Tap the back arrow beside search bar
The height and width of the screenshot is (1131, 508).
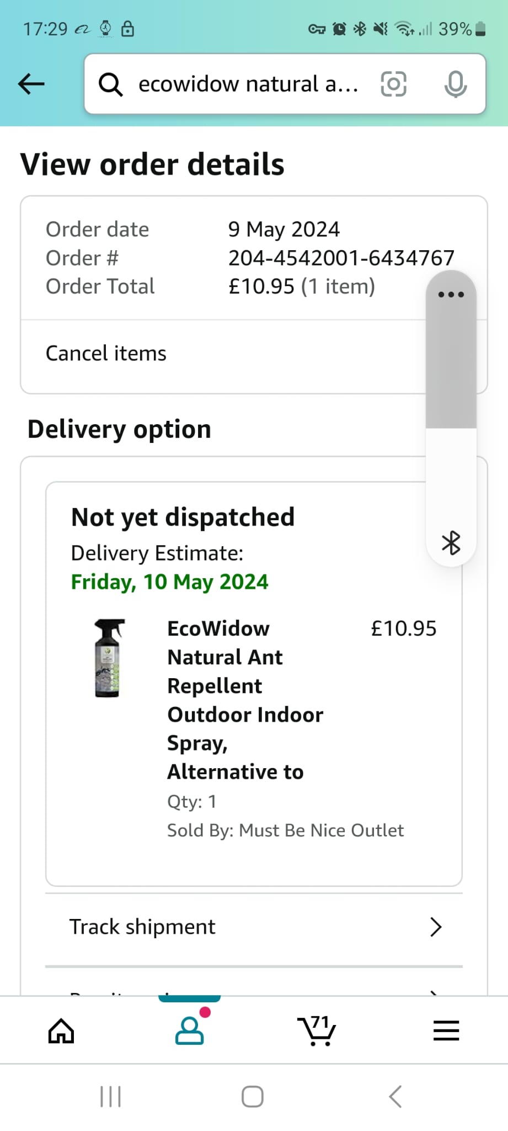(31, 84)
